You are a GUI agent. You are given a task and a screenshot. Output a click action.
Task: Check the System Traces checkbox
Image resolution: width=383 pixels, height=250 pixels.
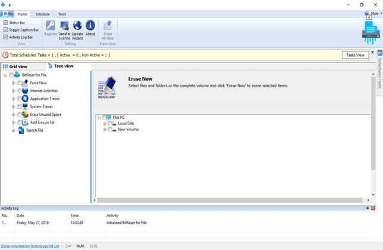[19, 106]
